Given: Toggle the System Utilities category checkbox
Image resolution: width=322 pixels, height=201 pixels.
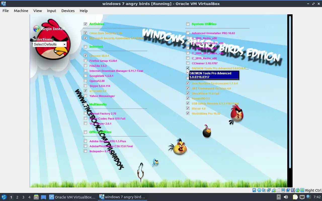Looking at the screenshot, I should (x=188, y=24).
